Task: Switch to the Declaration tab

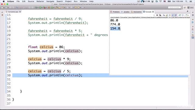Action: click(x=136, y=12)
